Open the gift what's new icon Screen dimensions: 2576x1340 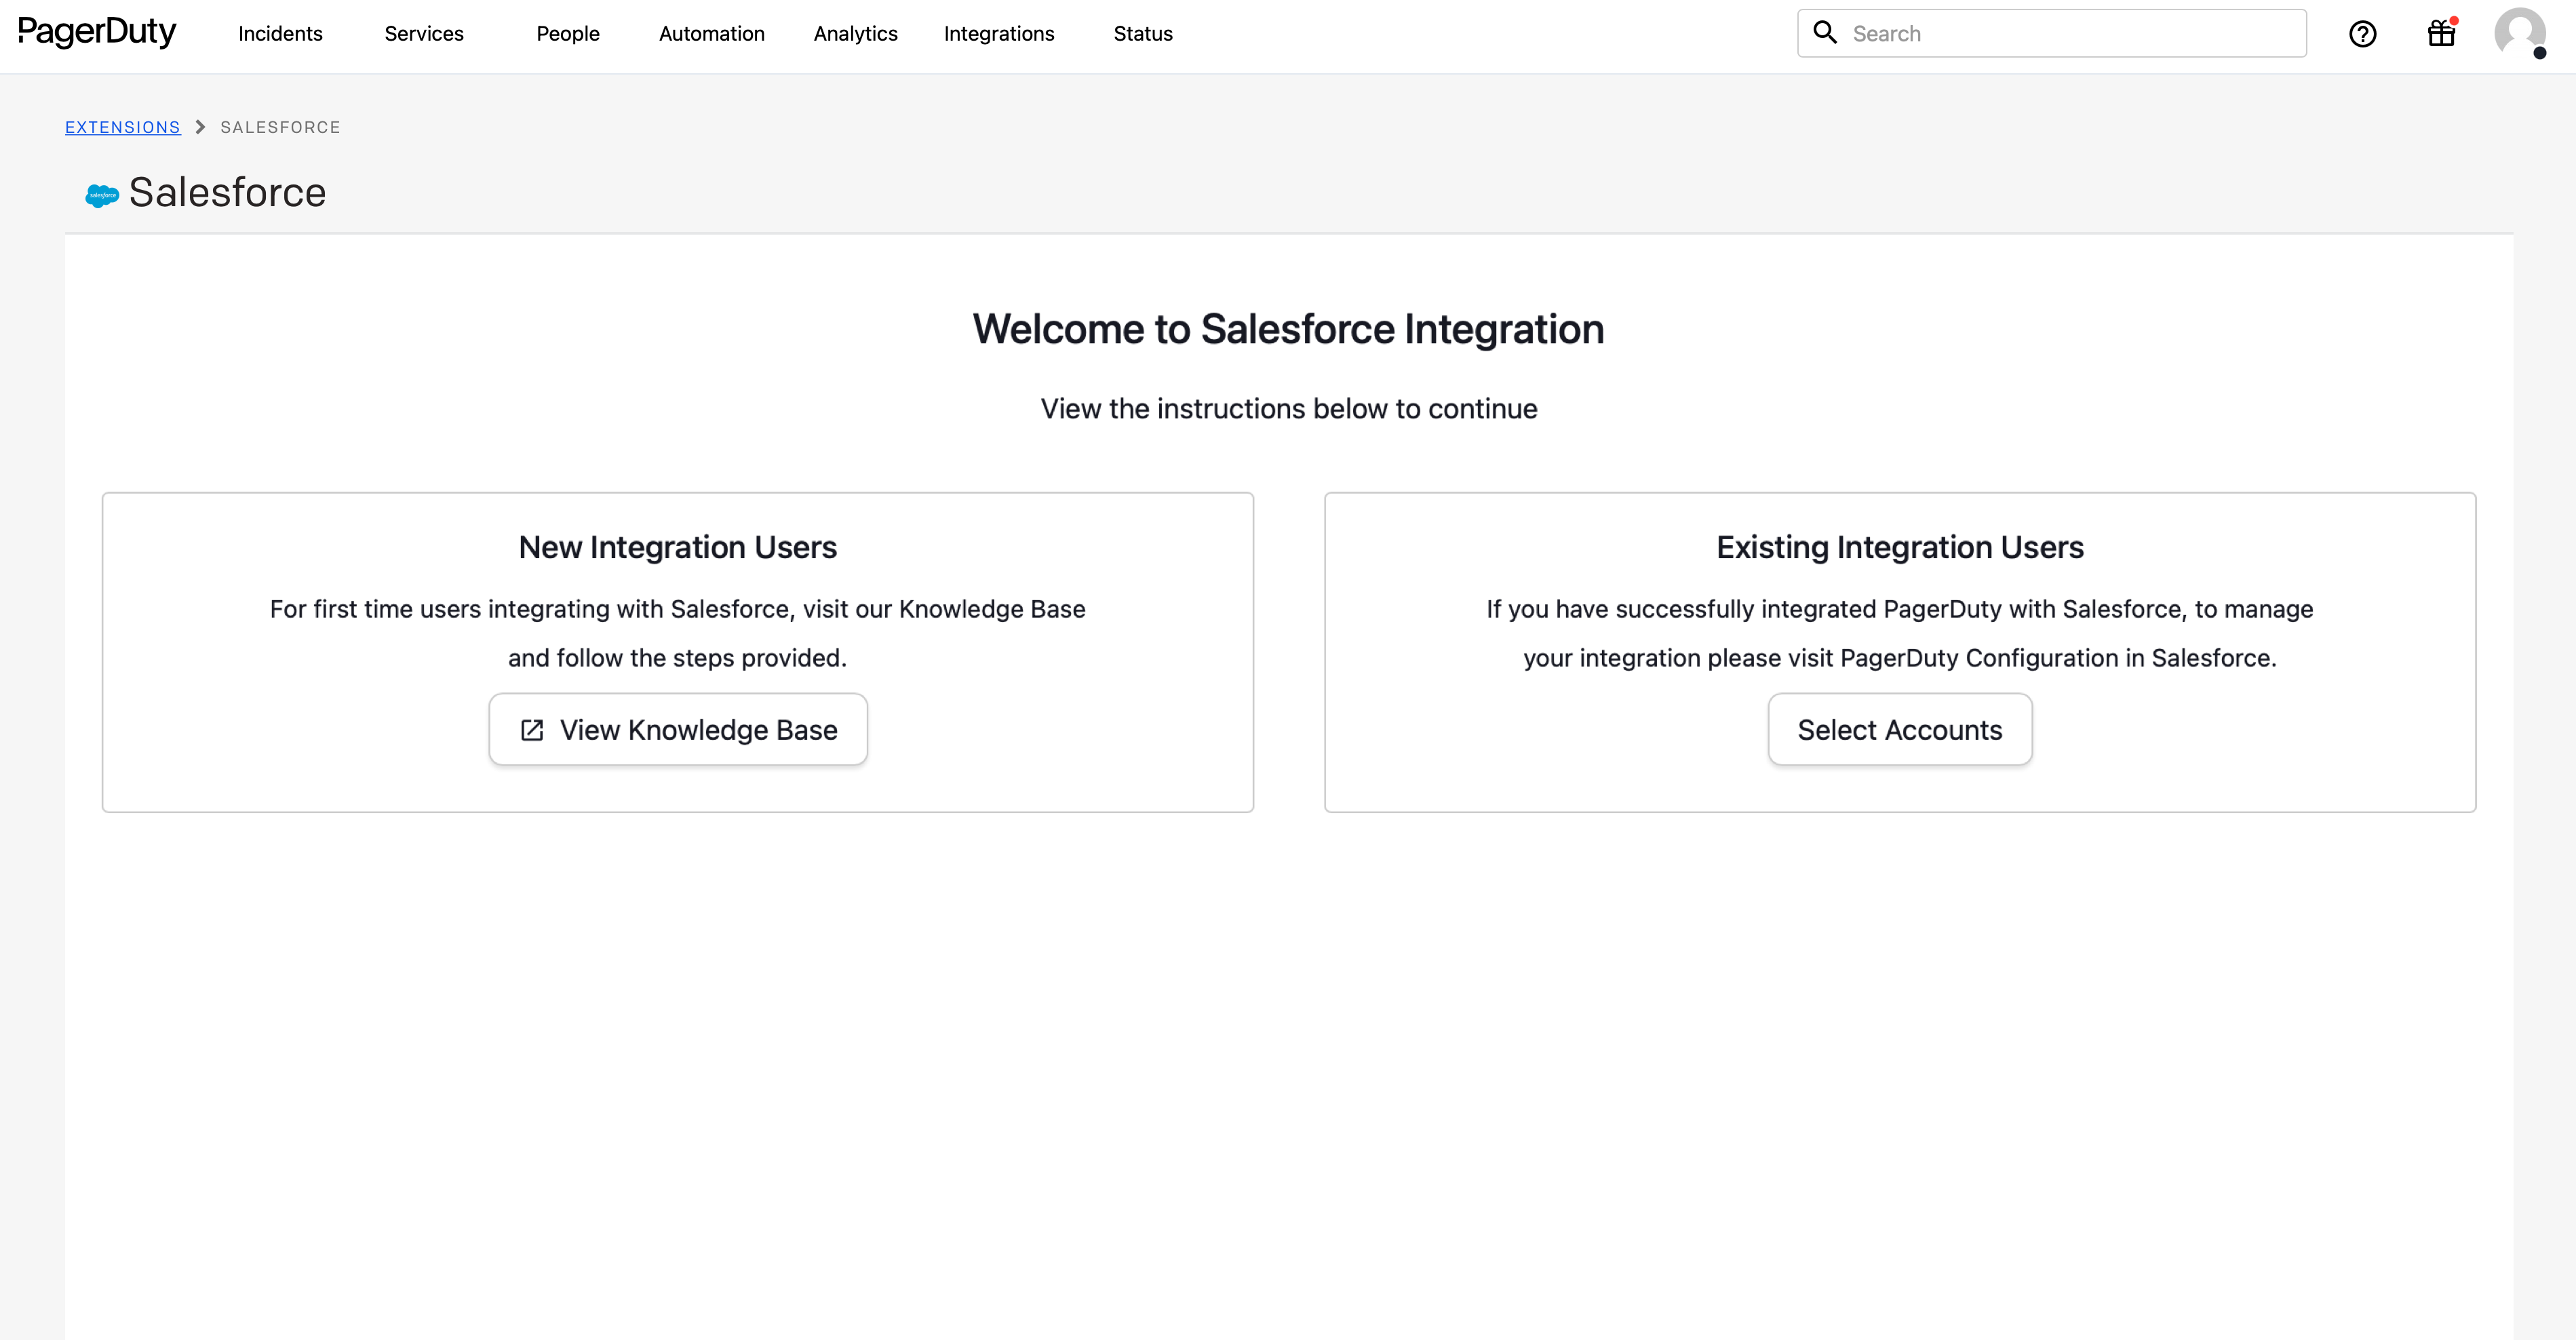(x=2442, y=33)
